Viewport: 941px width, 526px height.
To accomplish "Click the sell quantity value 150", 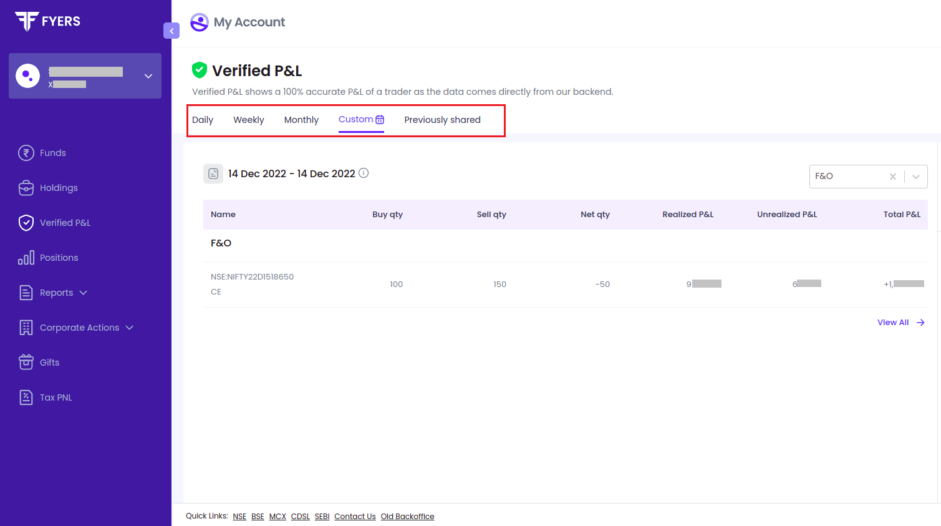I will coord(500,285).
